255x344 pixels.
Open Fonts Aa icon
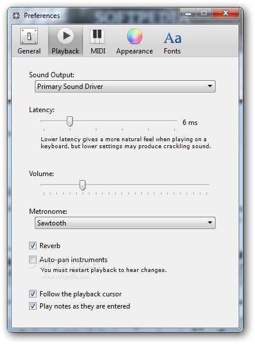(173, 38)
